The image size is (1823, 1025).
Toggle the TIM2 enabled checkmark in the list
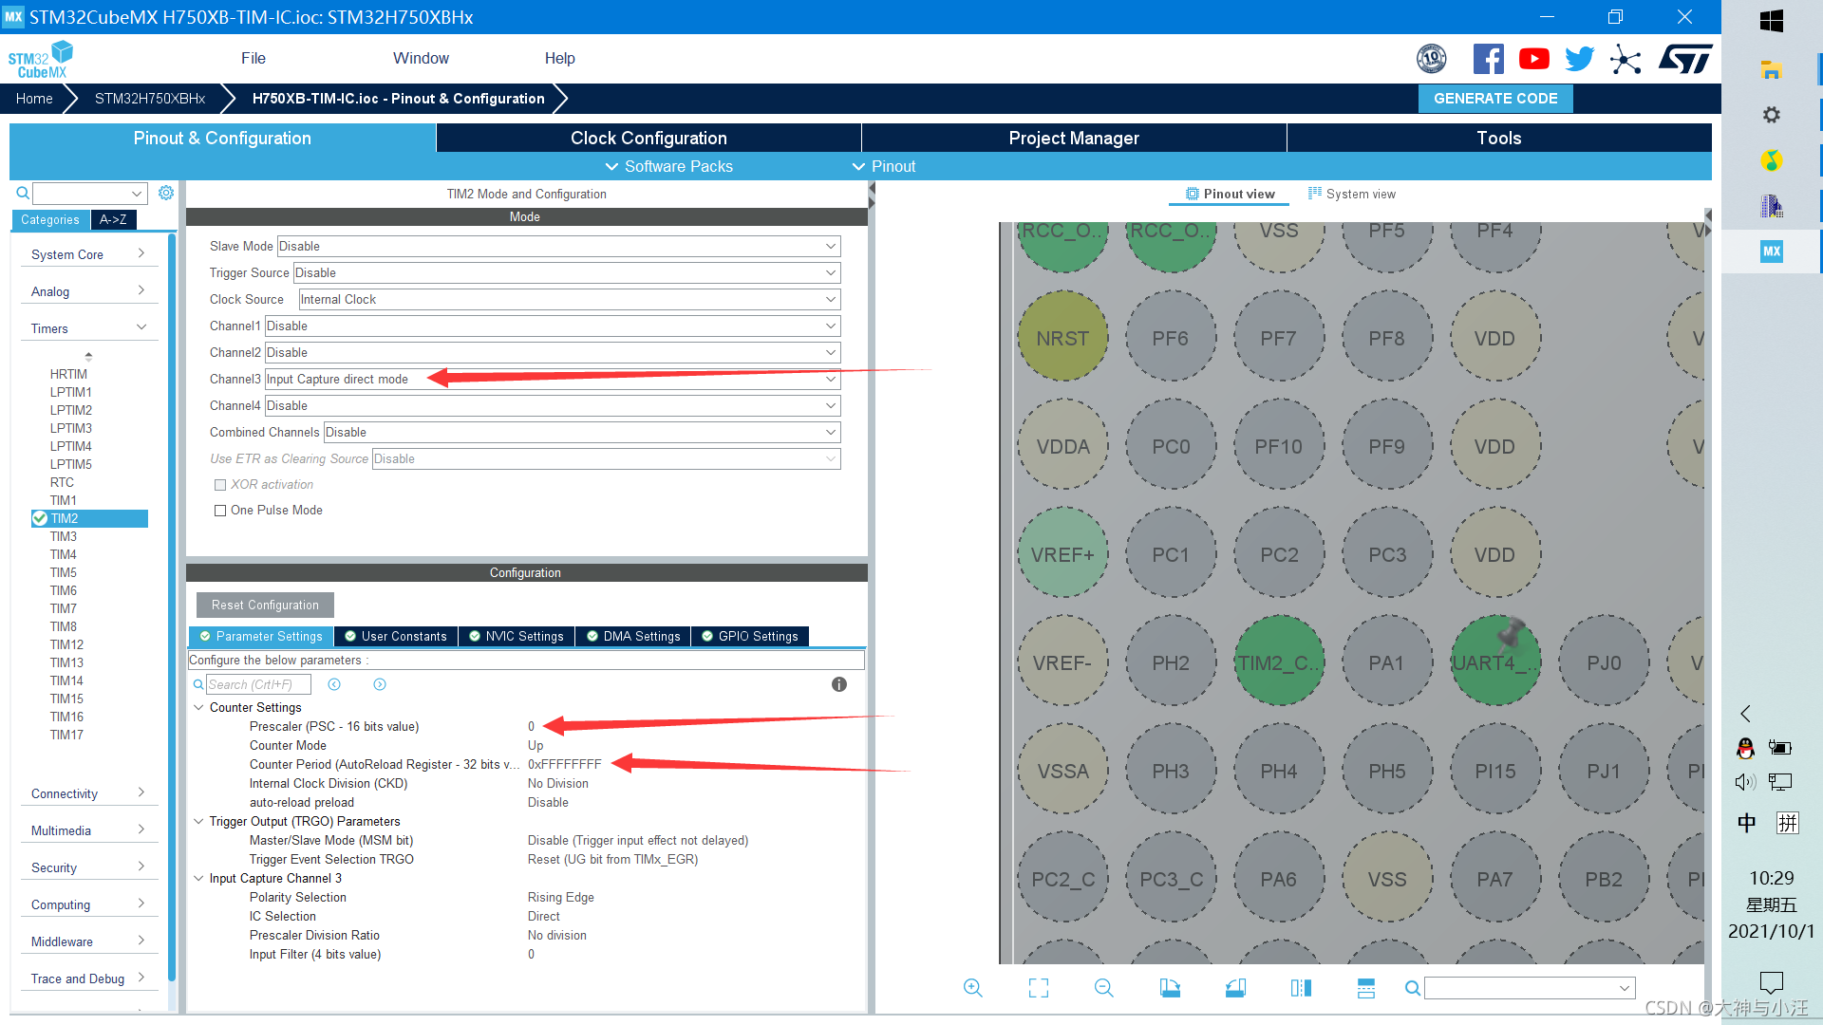(x=40, y=518)
